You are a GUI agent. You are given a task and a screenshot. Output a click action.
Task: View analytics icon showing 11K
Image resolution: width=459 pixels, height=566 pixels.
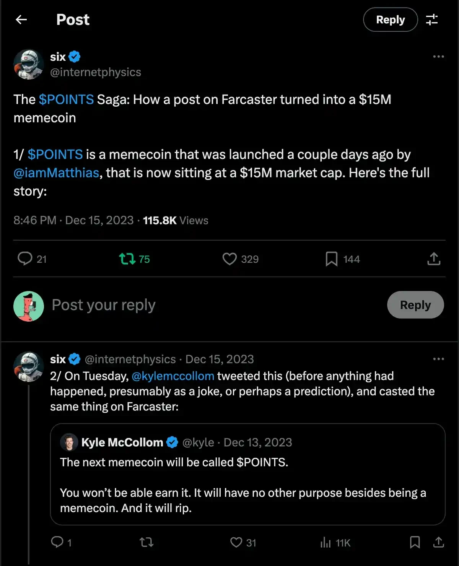click(x=326, y=542)
